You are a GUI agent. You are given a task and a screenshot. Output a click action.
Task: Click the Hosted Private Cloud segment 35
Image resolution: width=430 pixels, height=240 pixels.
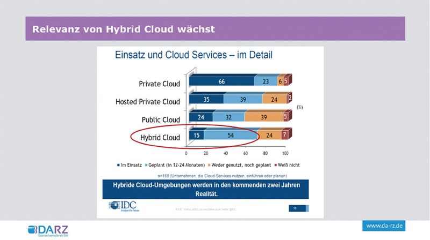pos(206,100)
